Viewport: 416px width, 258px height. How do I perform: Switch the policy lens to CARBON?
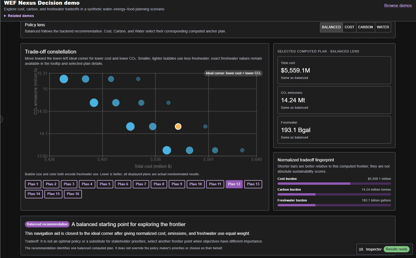point(365,27)
